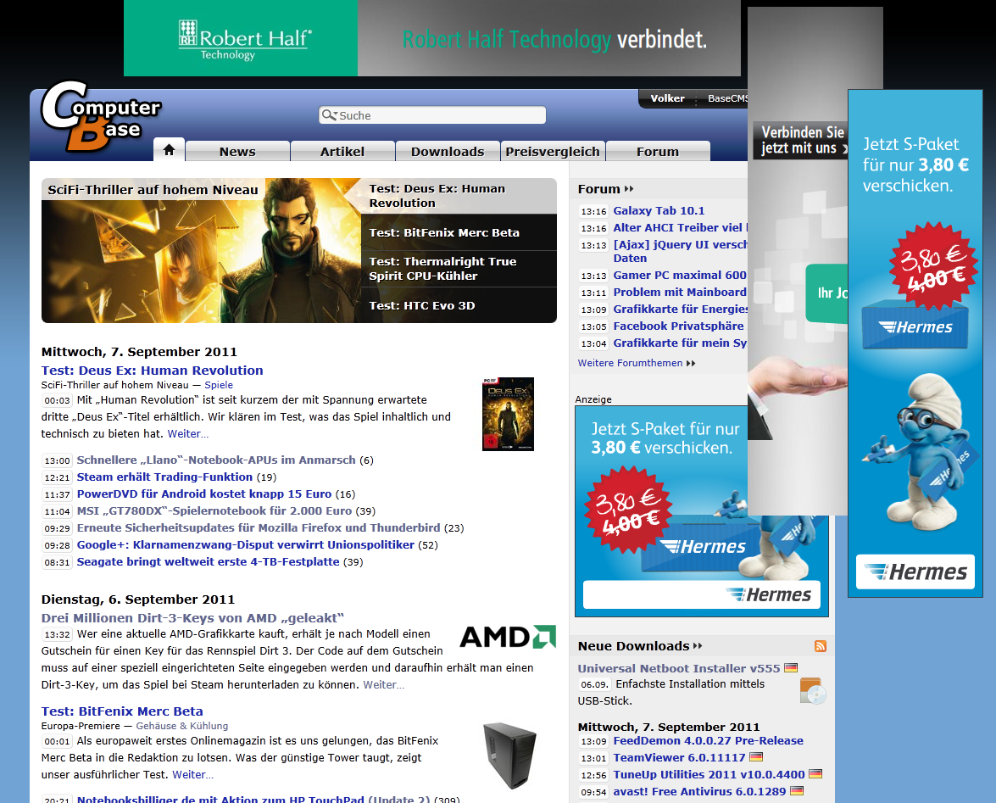Screen dimensions: 996x803
Task: Click the Universal Netboot Installer disc icon
Action: 813,691
